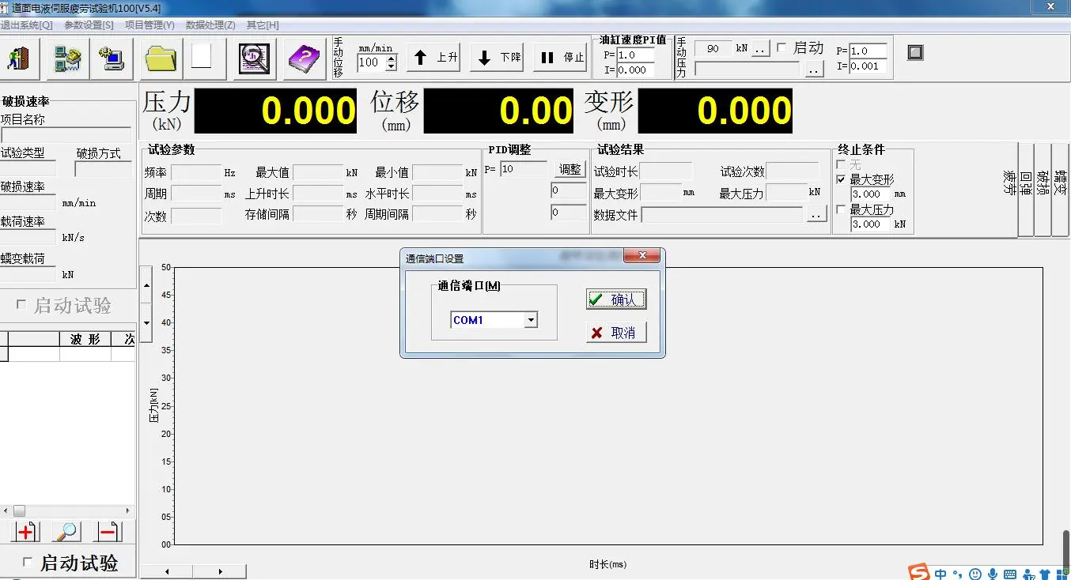Click the PID P= value field
Screen dimensions: 1071x580
(x=523, y=169)
